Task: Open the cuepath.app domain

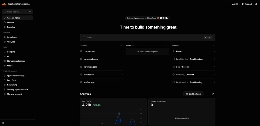Action: click(x=101, y=51)
